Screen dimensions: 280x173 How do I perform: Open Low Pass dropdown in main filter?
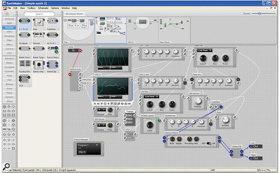205,50
